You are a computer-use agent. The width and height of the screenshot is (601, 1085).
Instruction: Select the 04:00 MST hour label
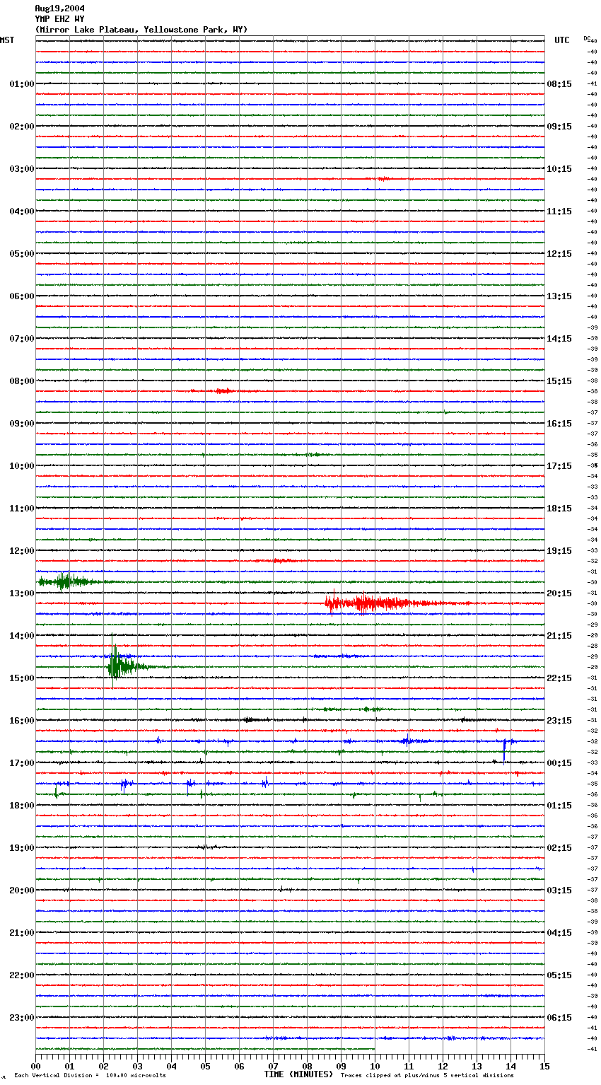tap(22, 211)
